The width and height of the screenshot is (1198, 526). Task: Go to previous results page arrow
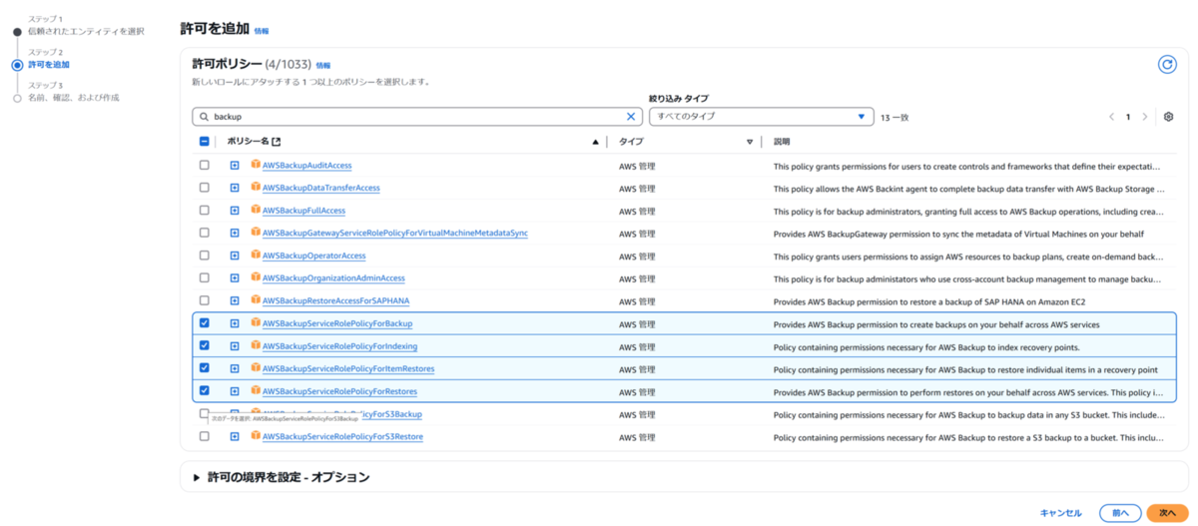pyautogui.click(x=1112, y=117)
